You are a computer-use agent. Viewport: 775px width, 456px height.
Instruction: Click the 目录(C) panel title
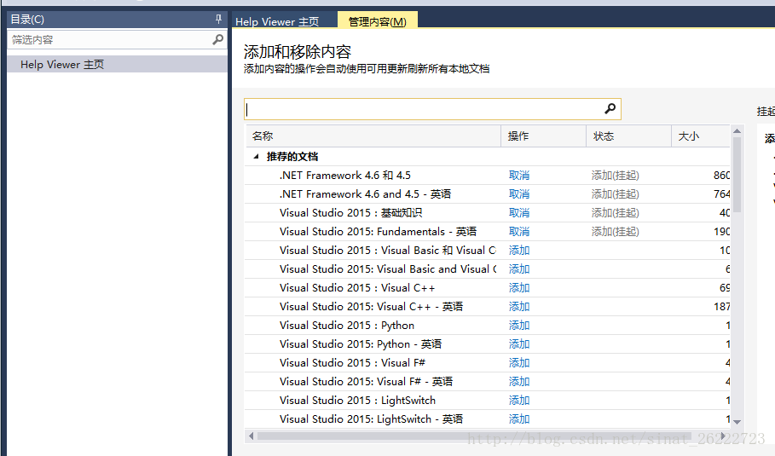pyautogui.click(x=27, y=20)
